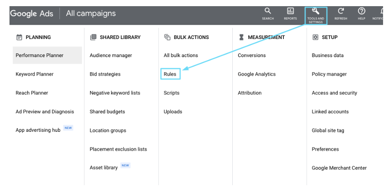This screenshot has width=388, height=186.
Task: Click the BULK ACTIONS heading
Action: [x=191, y=37]
